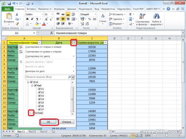Viewport: 186px width, 139px height.
Task: Click the Insert Function fx icon
Action: (52, 33)
